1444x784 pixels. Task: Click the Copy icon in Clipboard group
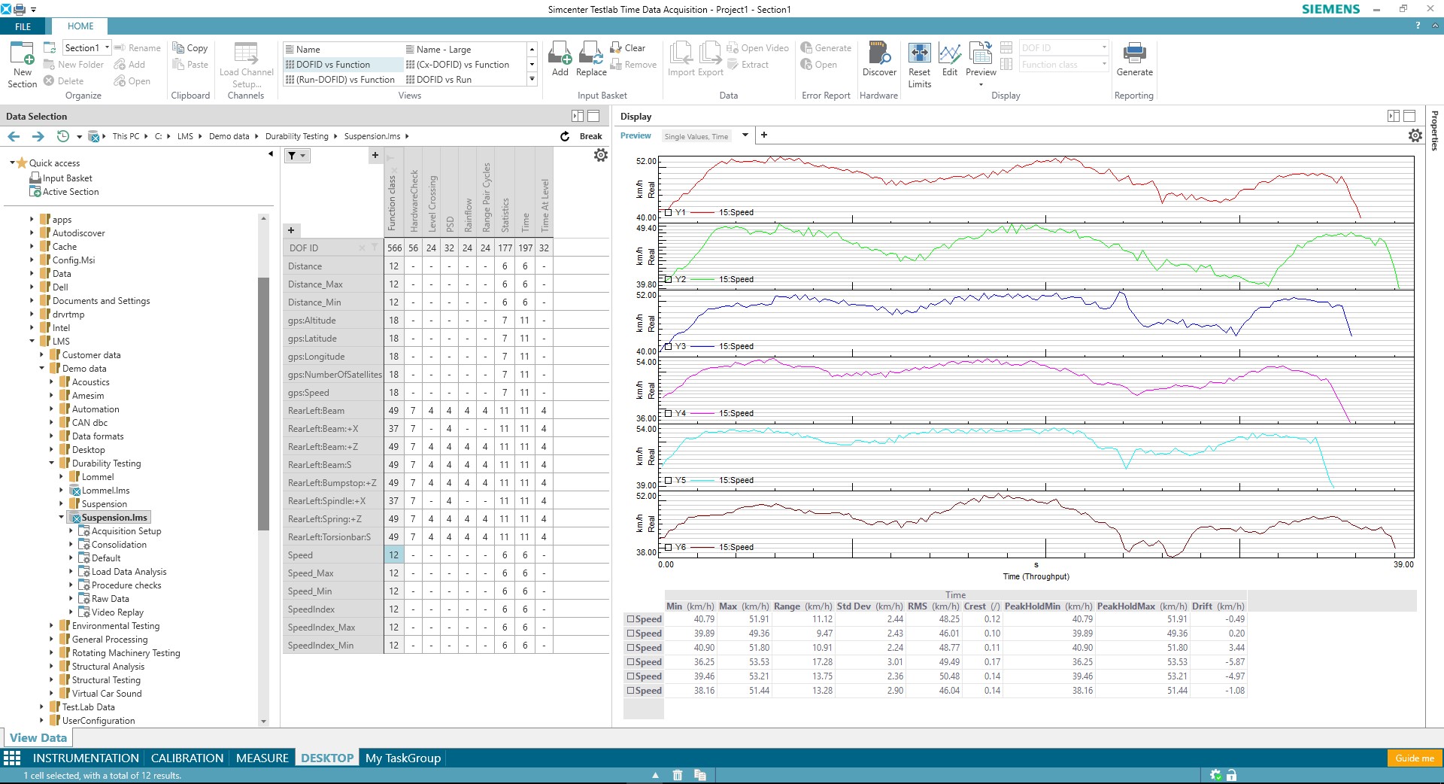pyautogui.click(x=179, y=47)
